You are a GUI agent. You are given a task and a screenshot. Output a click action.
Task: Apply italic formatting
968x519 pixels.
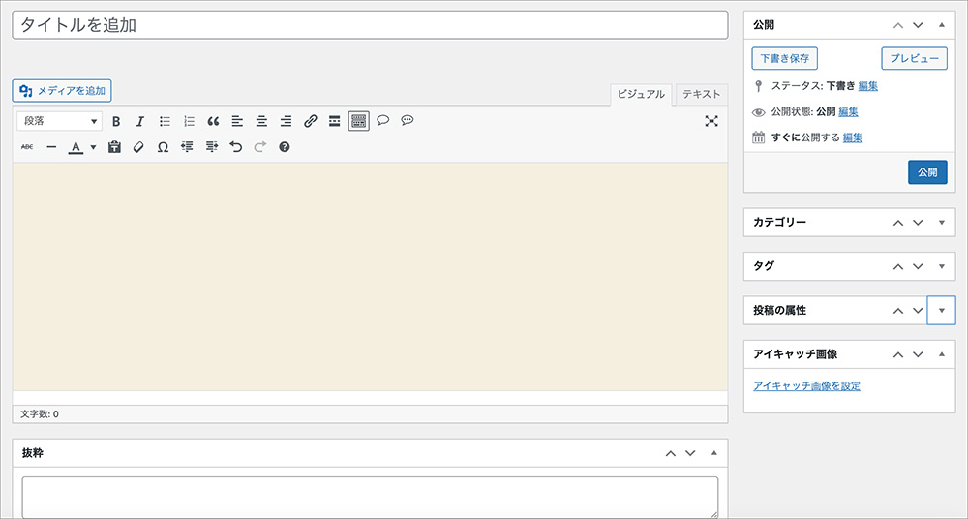click(x=140, y=122)
